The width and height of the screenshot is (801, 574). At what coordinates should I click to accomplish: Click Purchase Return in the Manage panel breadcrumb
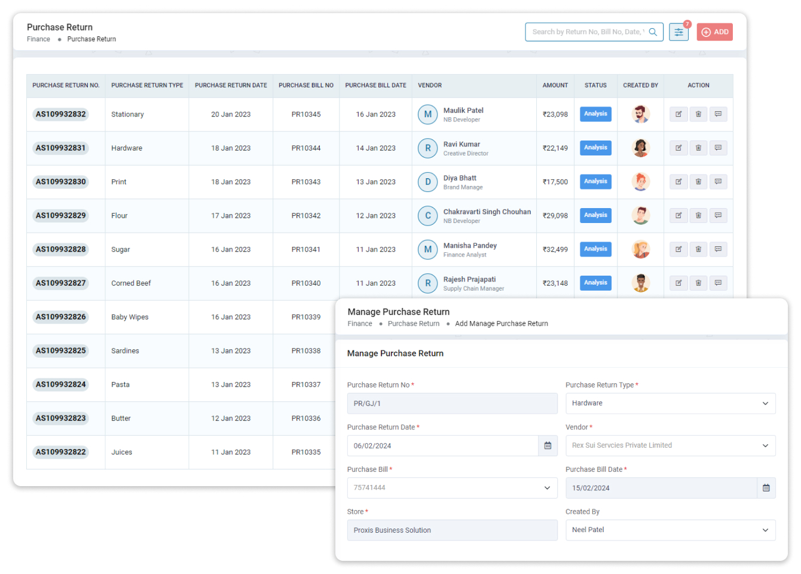pos(413,323)
